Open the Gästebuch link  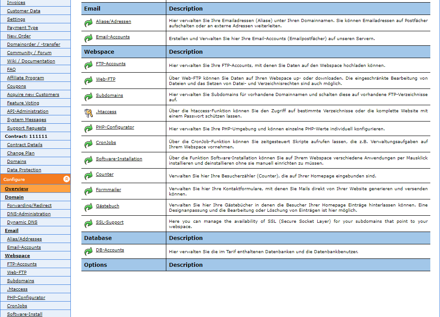tap(107, 206)
